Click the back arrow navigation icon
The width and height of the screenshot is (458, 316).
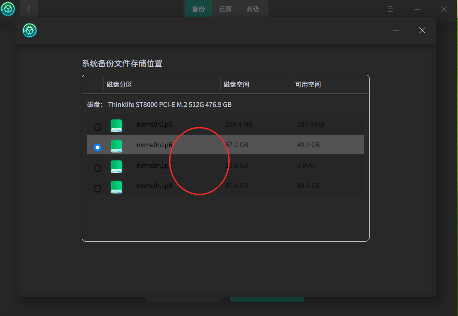[29, 9]
